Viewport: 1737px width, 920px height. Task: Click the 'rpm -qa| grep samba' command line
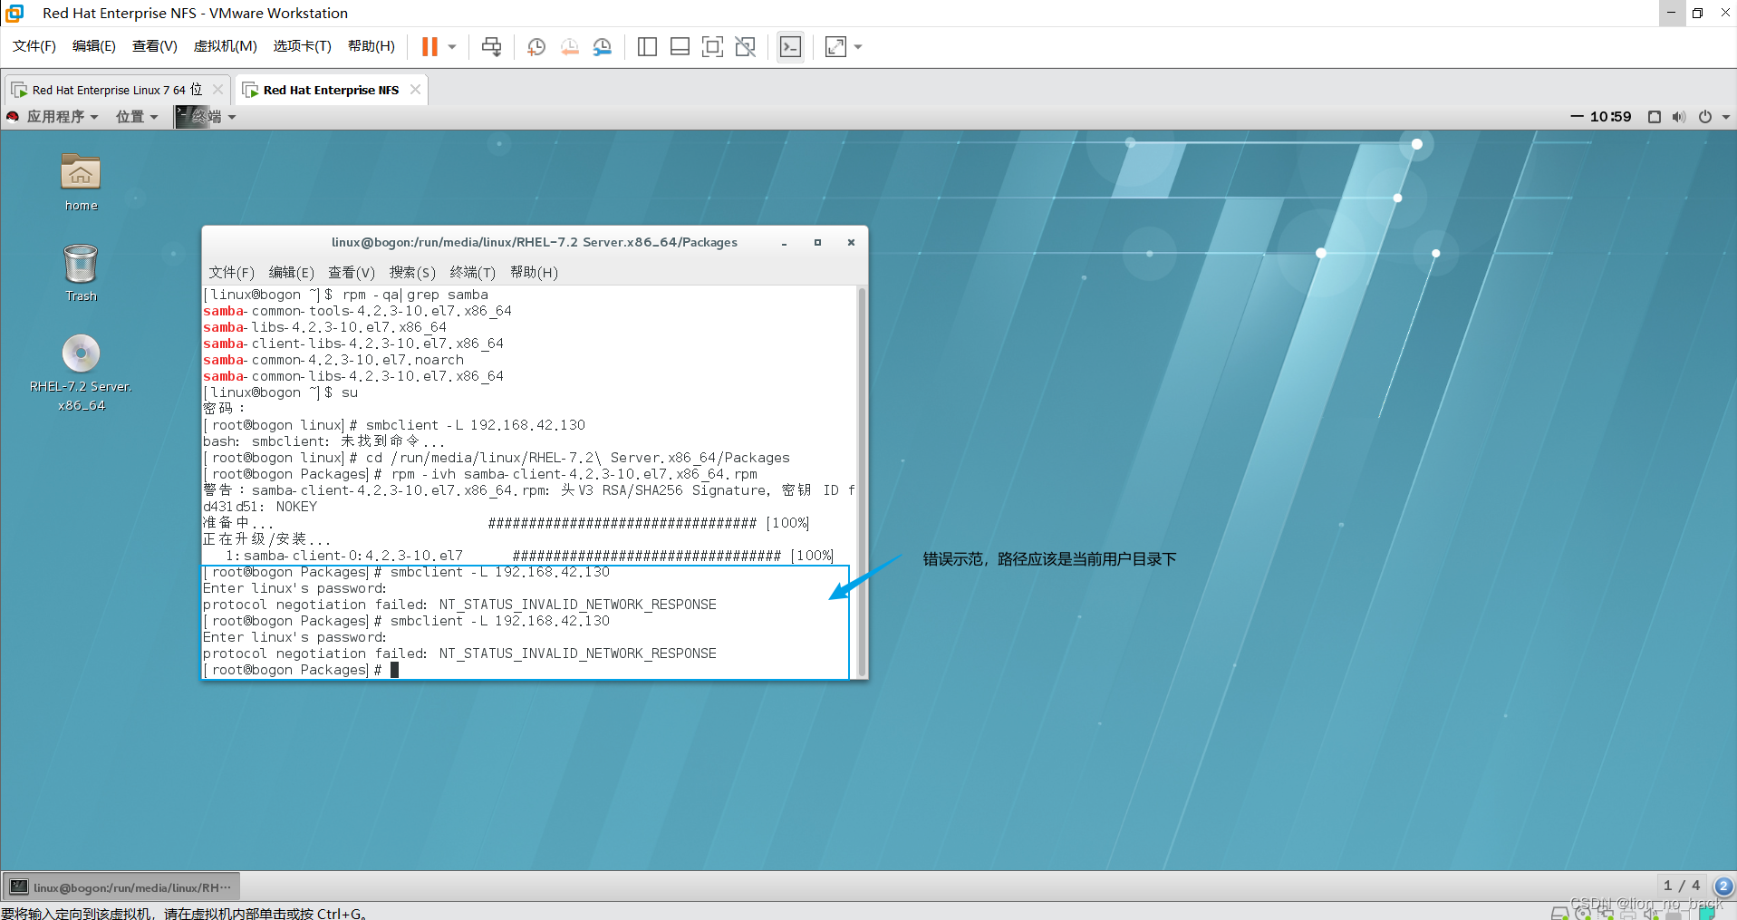(x=345, y=295)
